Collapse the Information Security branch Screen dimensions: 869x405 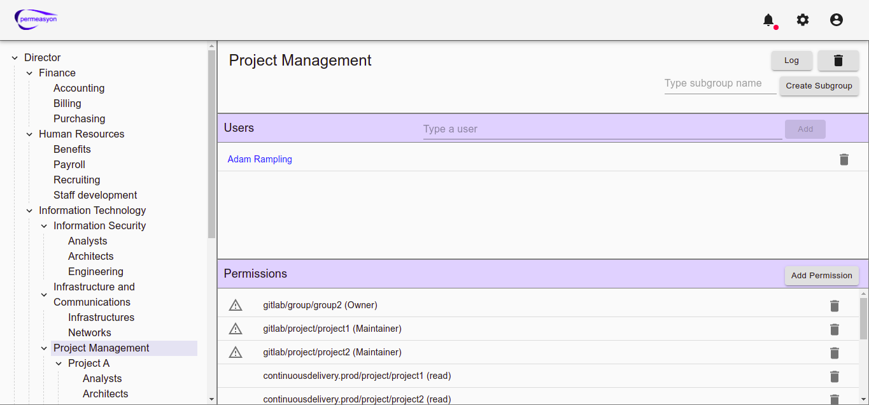click(x=44, y=226)
